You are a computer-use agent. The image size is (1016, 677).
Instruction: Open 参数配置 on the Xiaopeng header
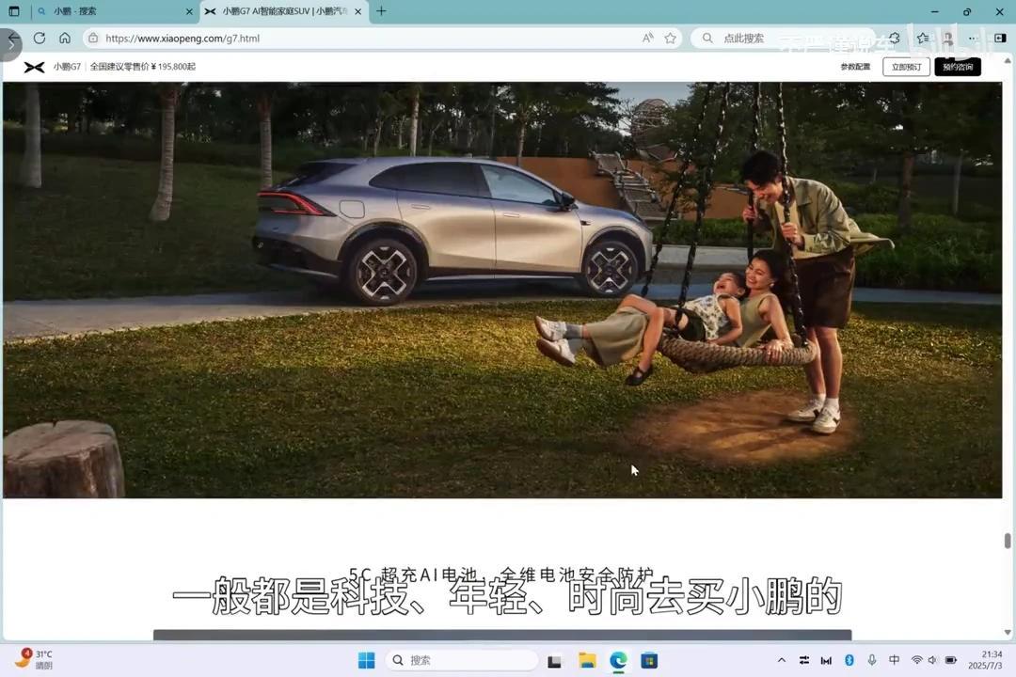[854, 67]
